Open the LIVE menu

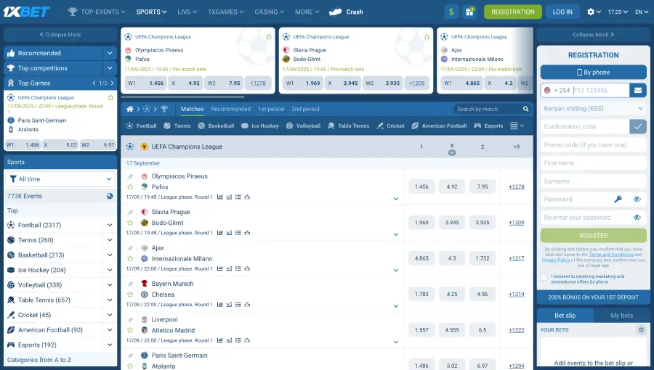tap(187, 12)
